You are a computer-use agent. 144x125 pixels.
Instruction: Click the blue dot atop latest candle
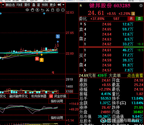pos(58,42)
